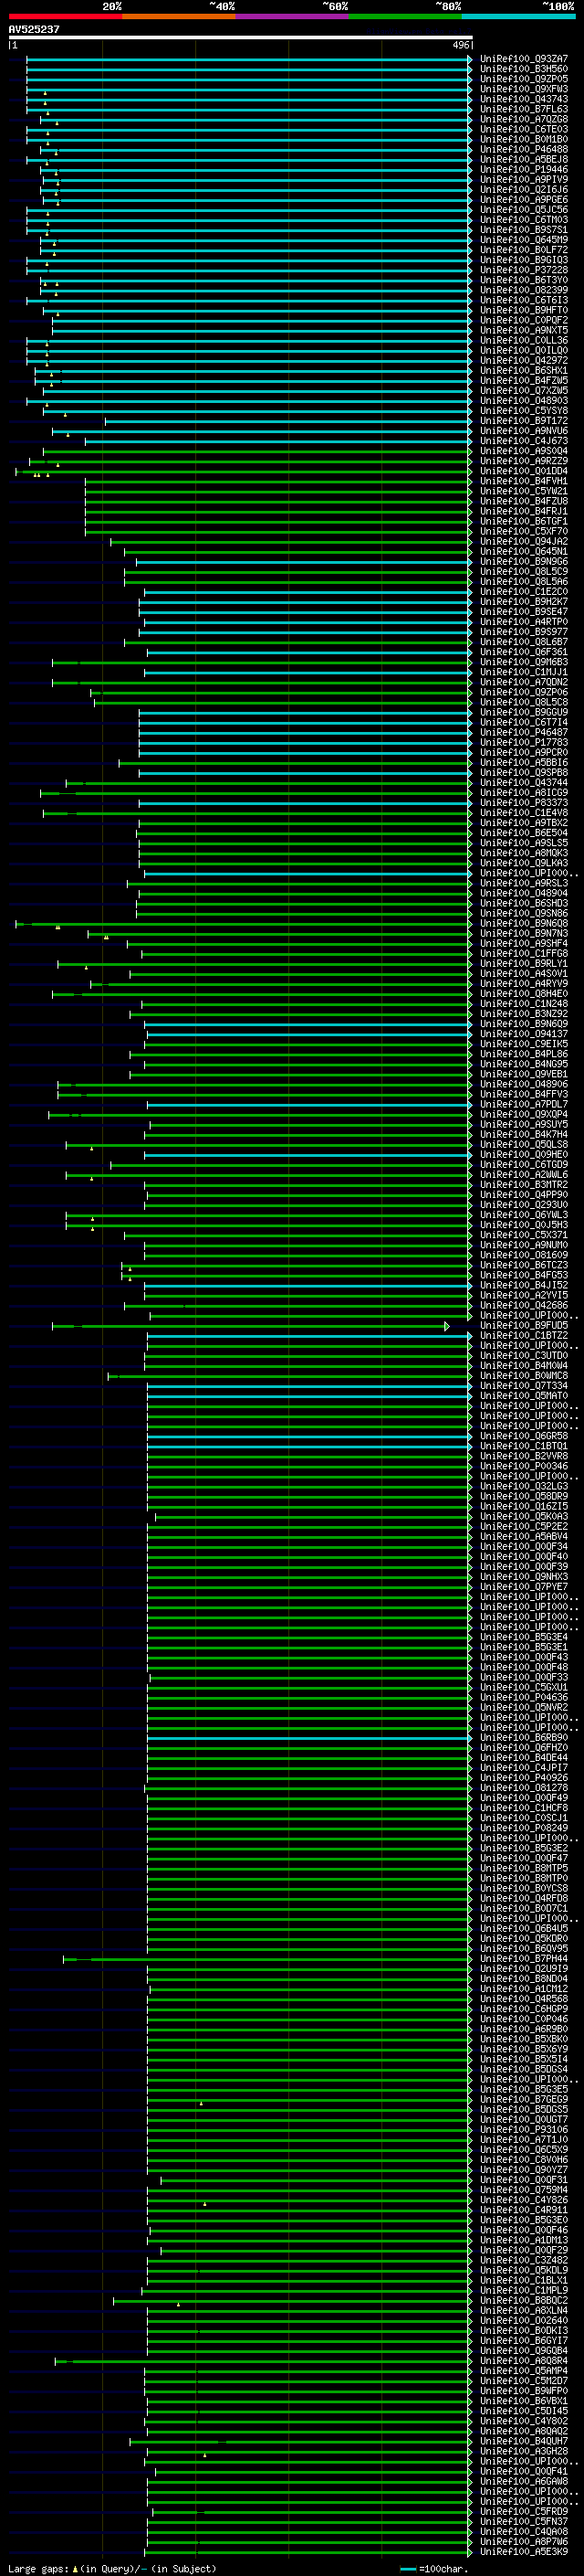
Task: Select the UniRef100_P19446 entry
Action: pos(524,170)
